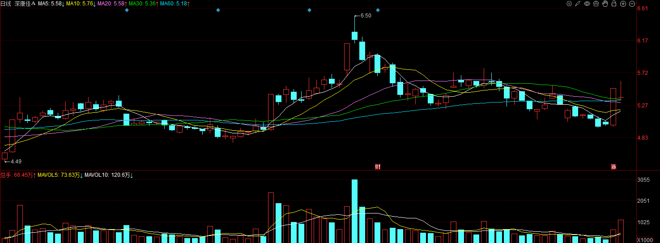Click the 4.49 low price label
This screenshot has width=660, height=243.
tap(16, 161)
